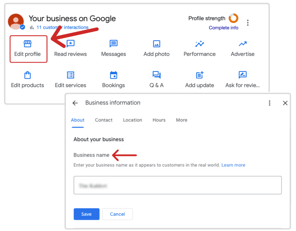Open the Edit services list icon
The height and width of the screenshot is (231, 296).
(71, 75)
